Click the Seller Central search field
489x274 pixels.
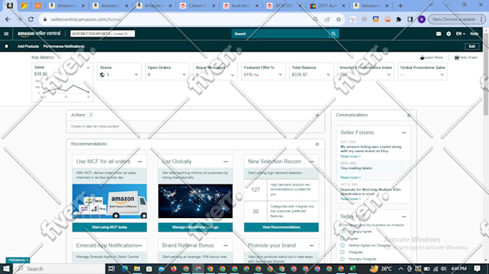280,34
